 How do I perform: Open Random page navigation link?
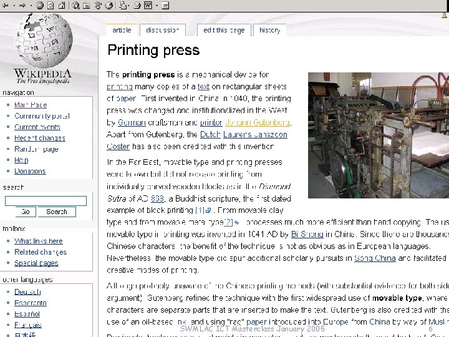pos(36,149)
